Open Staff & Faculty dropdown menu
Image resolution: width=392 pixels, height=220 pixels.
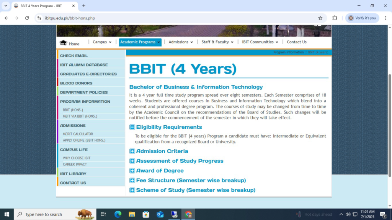tap(217, 42)
